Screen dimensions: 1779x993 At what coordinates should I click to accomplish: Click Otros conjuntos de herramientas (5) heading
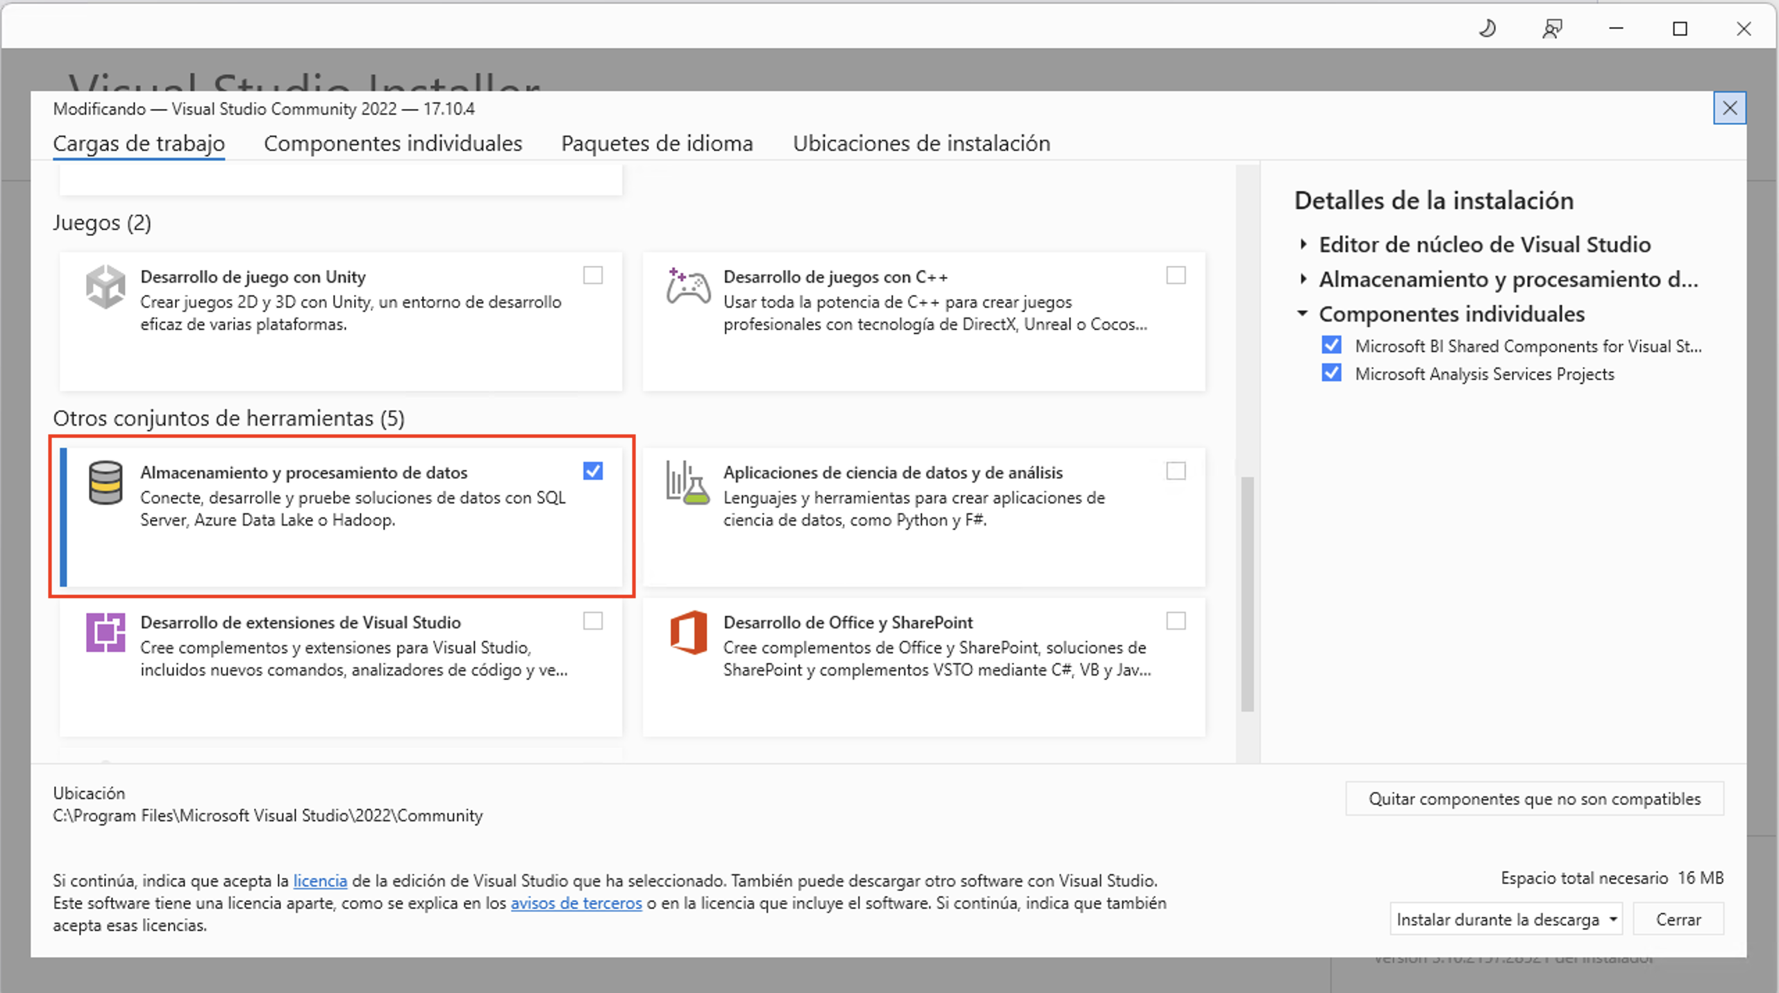click(229, 418)
